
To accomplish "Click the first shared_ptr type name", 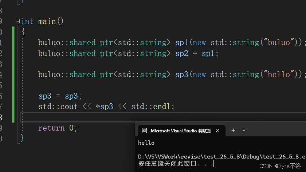I will (91, 43).
